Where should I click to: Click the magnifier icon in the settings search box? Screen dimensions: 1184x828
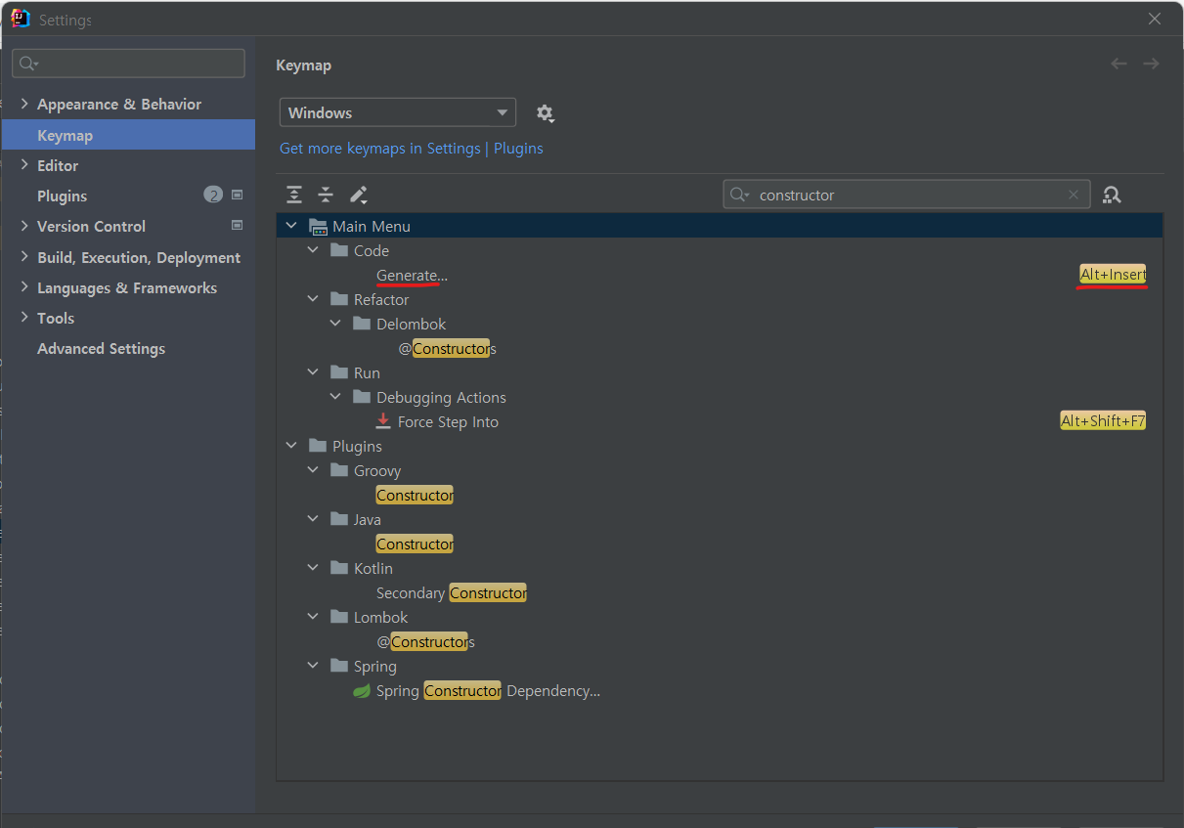pos(28,64)
